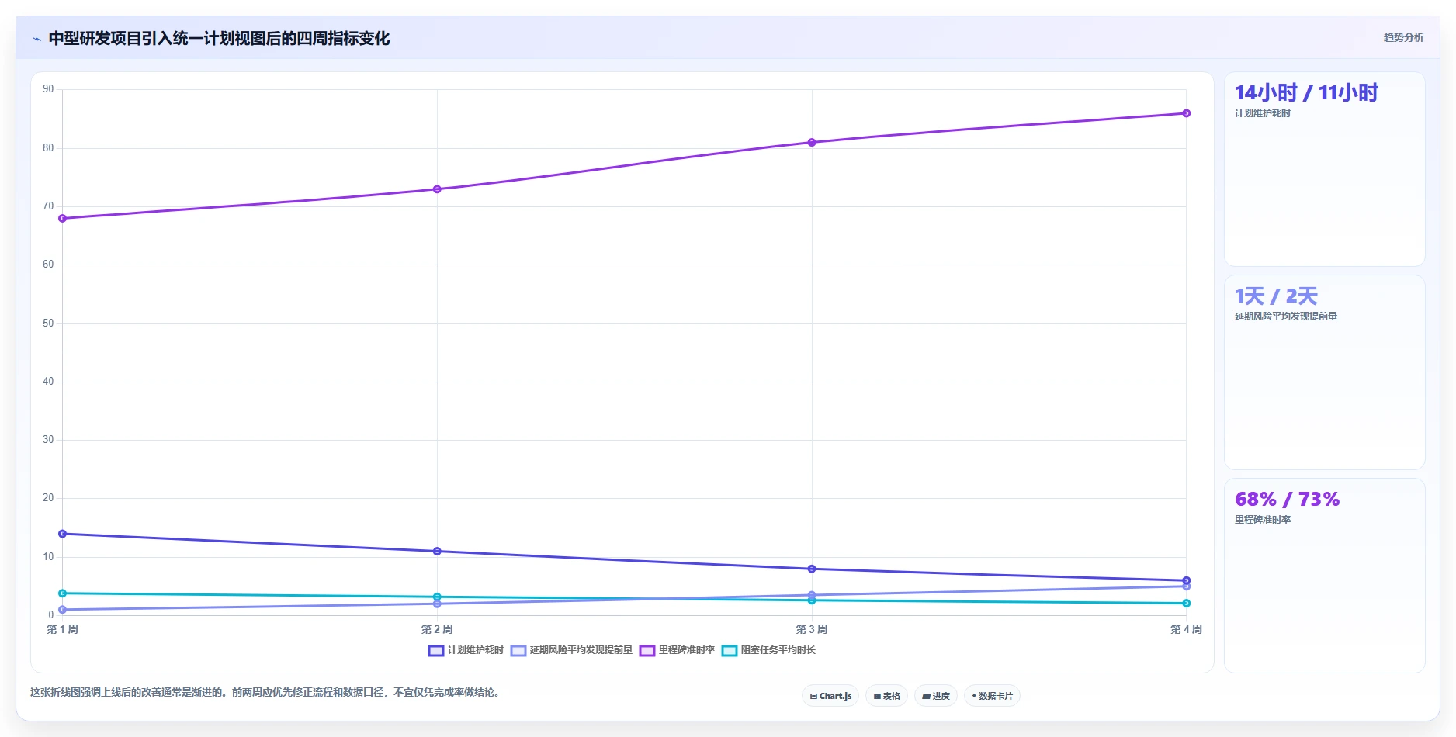1456x737 pixels.
Task: Click the 第 3 周 axis label
Action: point(812,629)
